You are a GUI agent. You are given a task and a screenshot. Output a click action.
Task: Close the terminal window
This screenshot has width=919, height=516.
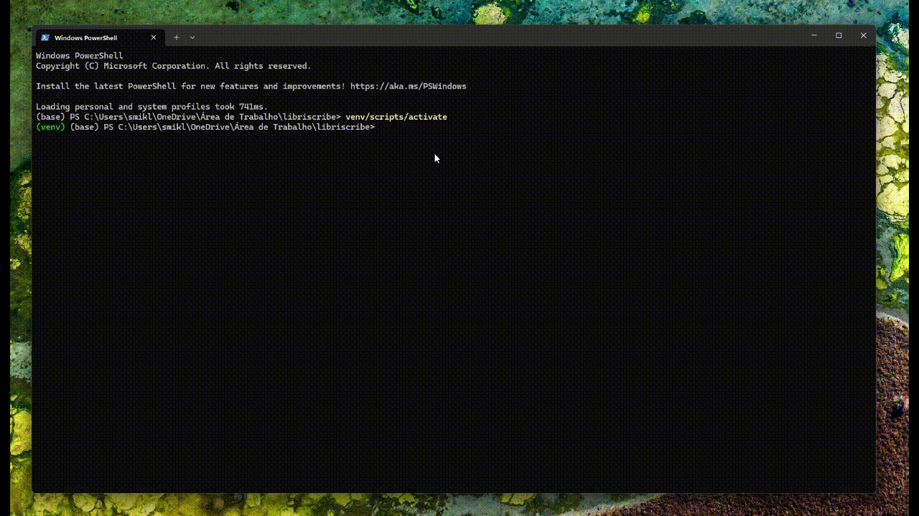[x=864, y=35]
